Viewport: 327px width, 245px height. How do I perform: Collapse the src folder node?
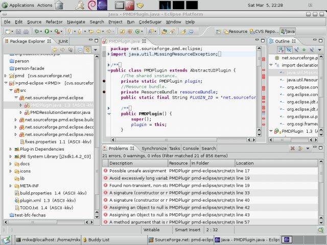11,90
